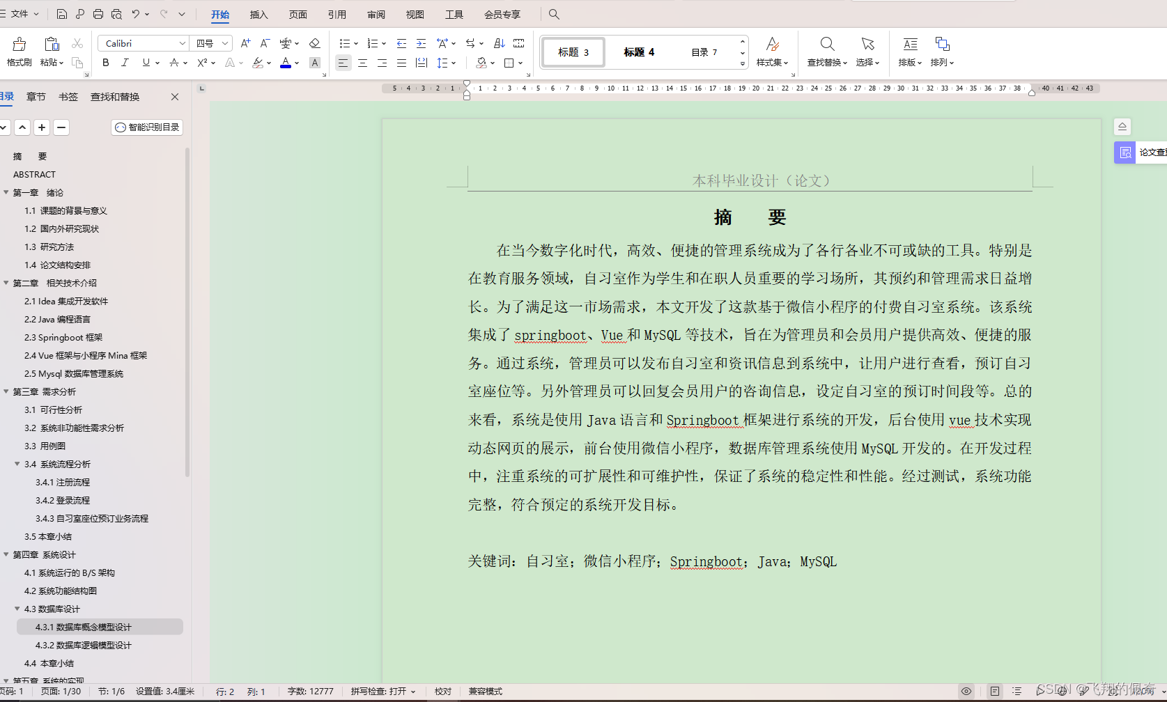Decrease font size with the A- icon

coord(265,43)
